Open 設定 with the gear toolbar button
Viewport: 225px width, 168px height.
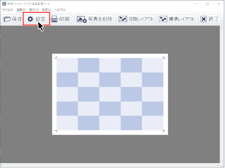pos(36,19)
